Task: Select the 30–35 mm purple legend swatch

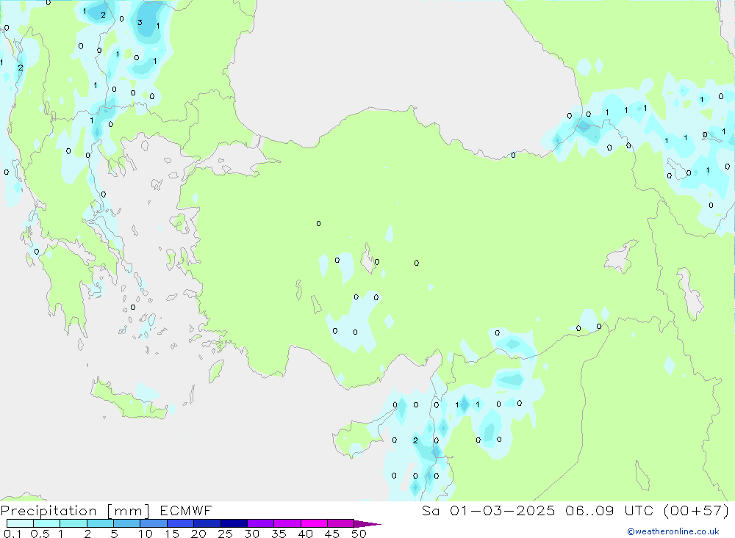Action: pos(260,523)
